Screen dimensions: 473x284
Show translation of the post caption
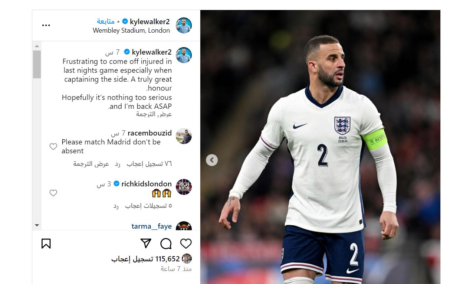[x=154, y=114]
